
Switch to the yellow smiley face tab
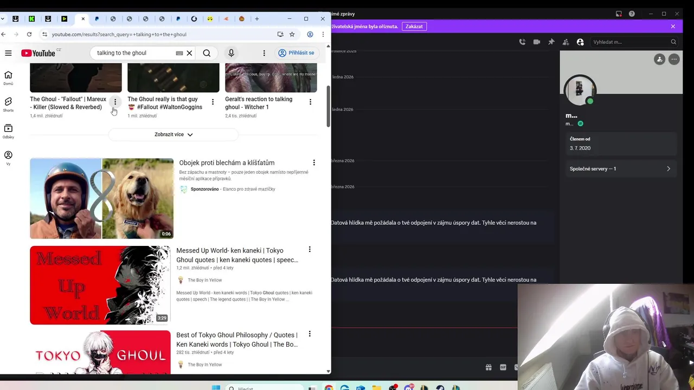(210, 19)
